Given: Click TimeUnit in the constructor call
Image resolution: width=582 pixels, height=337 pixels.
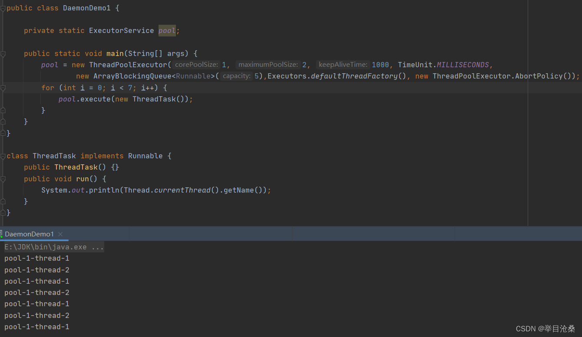Looking at the screenshot, I should point(415,65).
